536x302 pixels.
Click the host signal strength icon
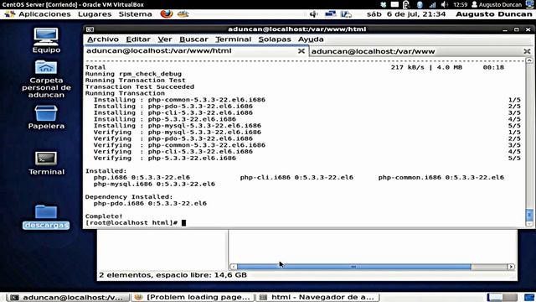pyautogui.click(x=432, y=4)
